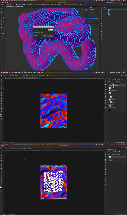This screenshot has height=215, width=127.
Task: Select the Move tool in the text-poster Photoshop window
Action: pyautogui.click(x=1, y=151)
